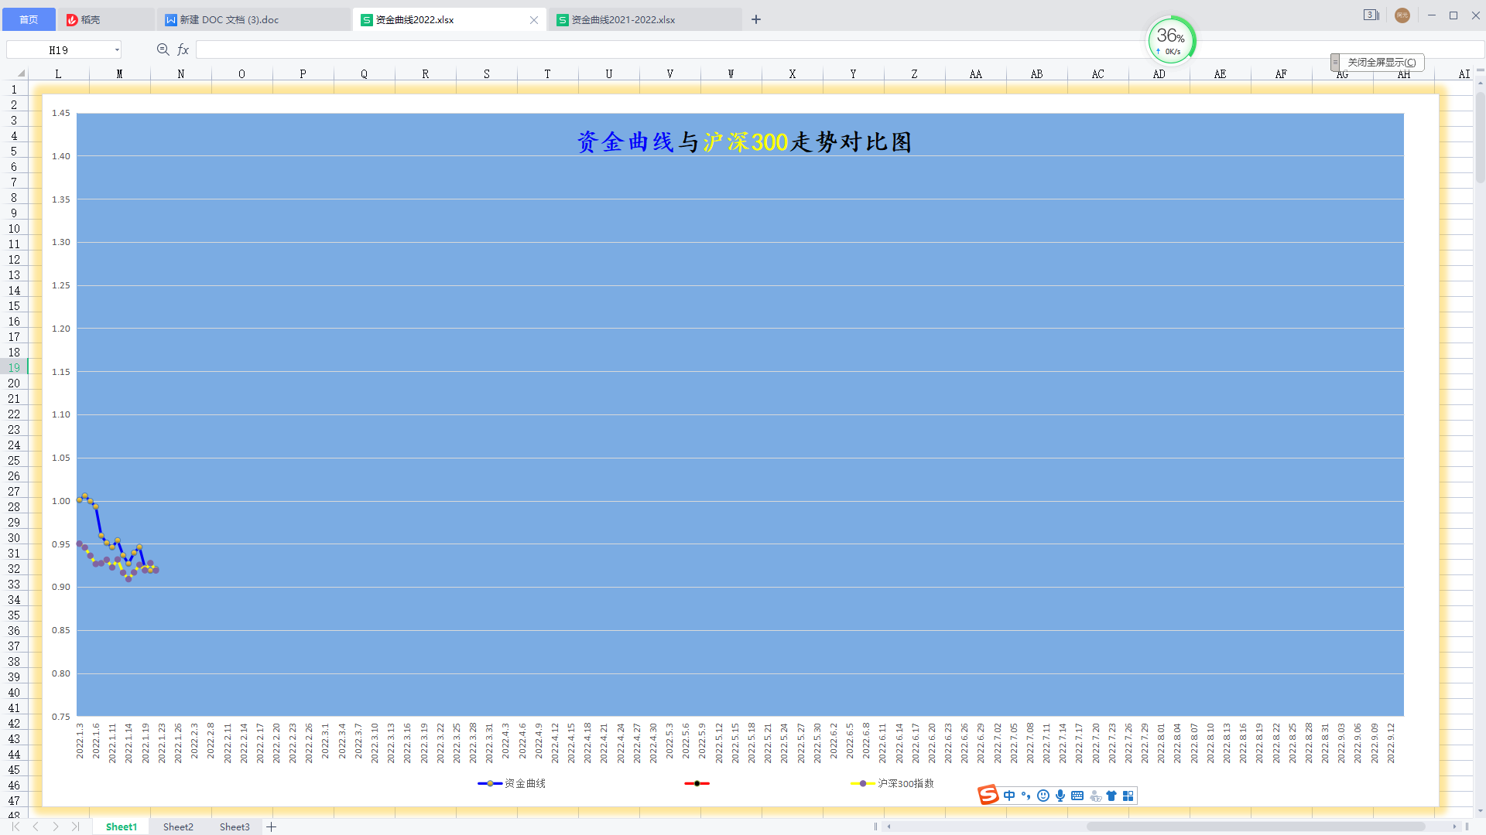Image resolution: width=1486 pixels, height=835 pixels.
Task: Click 关闭全屏显示 button
Action: click(x=1382, y=62)
